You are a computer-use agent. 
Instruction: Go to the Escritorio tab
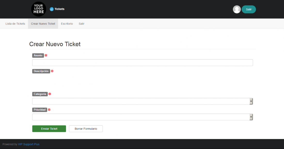coord(67,24)
